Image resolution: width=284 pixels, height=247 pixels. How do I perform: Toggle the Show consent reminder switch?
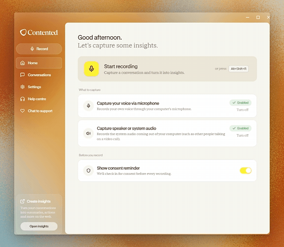pos(245,170)
